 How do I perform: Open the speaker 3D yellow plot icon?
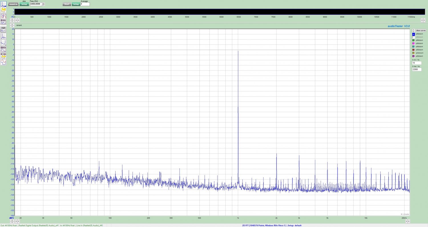click(x=3, y=56)
